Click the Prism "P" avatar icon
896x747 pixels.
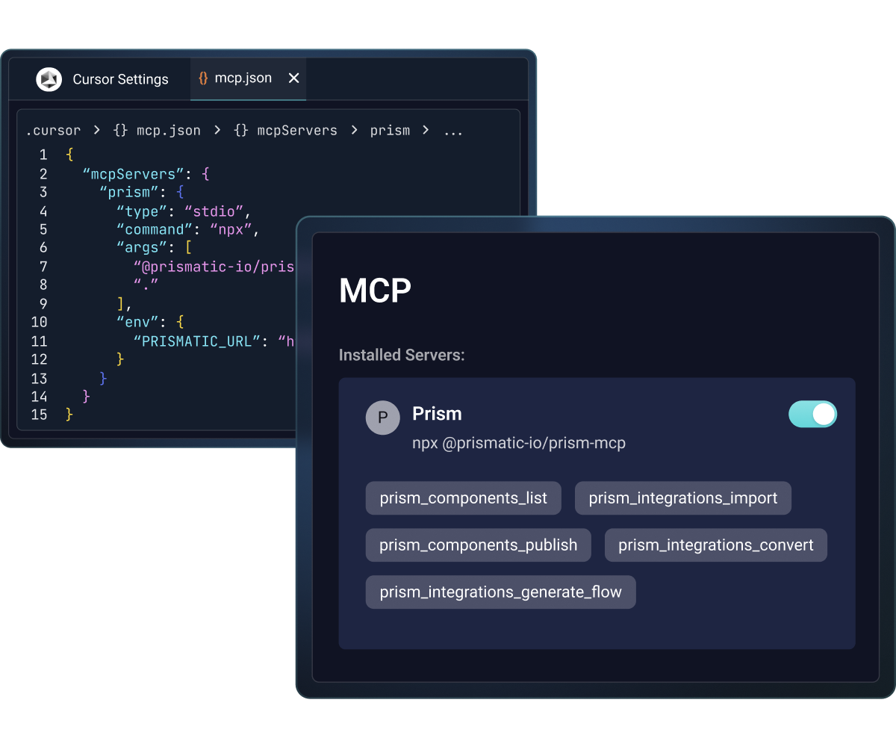[383, 418]
